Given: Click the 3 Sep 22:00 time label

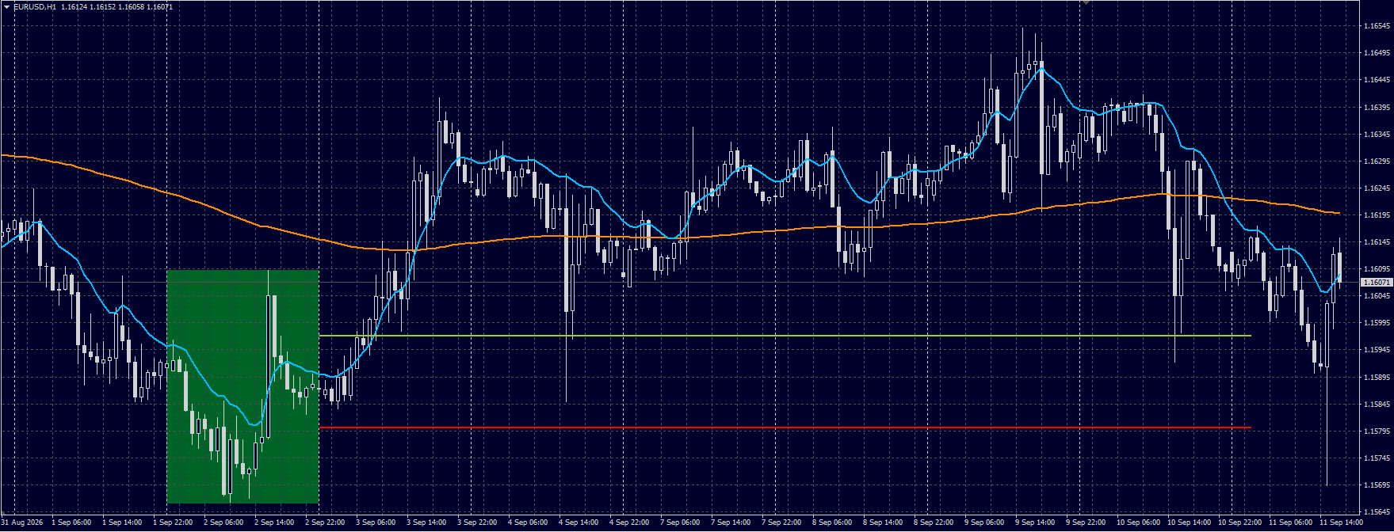Looking at the screenshot, I should point(477,522).
